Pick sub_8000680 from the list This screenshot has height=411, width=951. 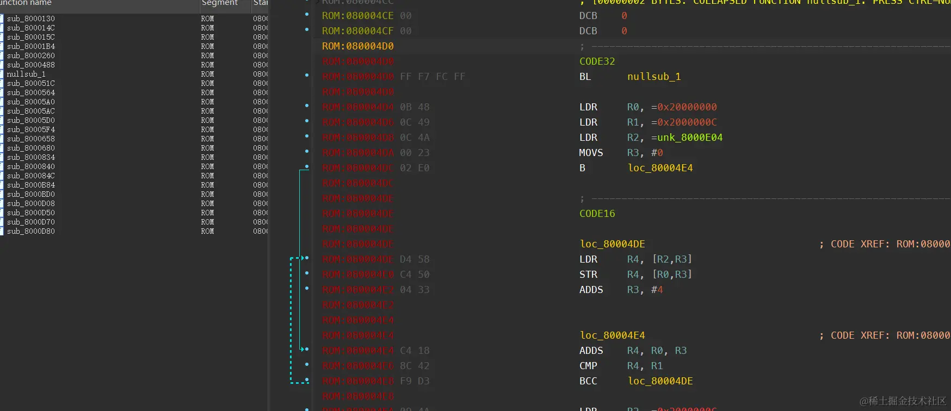pos(31,148)
